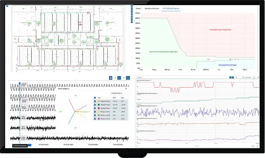The width and height of the screenshot is (265, 158).
Task: Switch to the Statistics collection tab
Action: pos(152,9)
